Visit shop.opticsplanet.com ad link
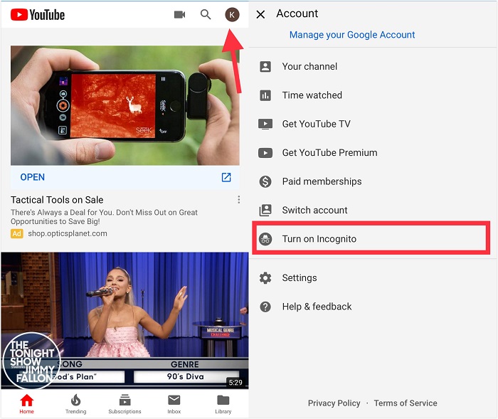The image size is (498, 419). (68, 234)
